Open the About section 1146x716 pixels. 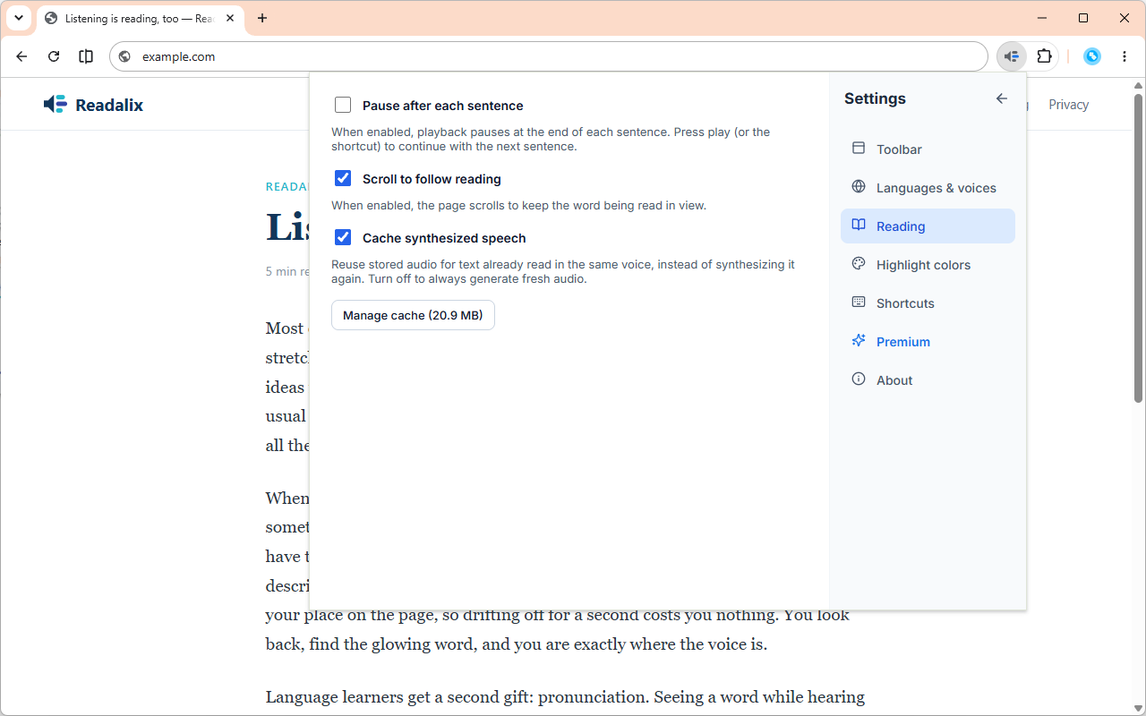[928, 380]
